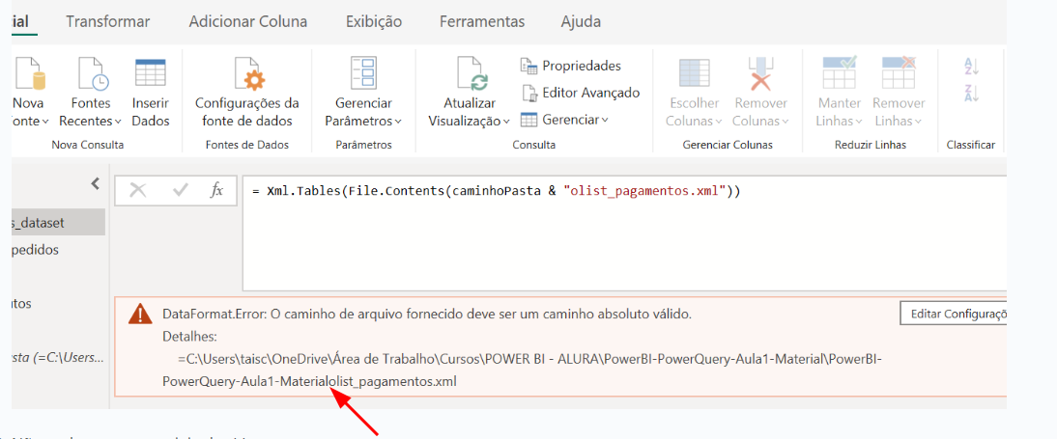The width and height of the screenshot is (1057, 439).
Task: Expand the Nova Fonte dropdown arrow
Action: click(x=45, y=122)
